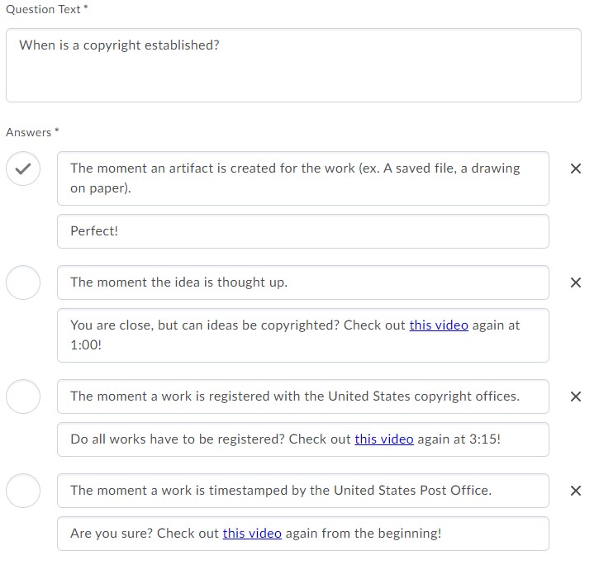Edit 'The moment the idea is thought up' field
Image resolution: width=599 pixels, height=565 pixels.
tap(303, 282)
